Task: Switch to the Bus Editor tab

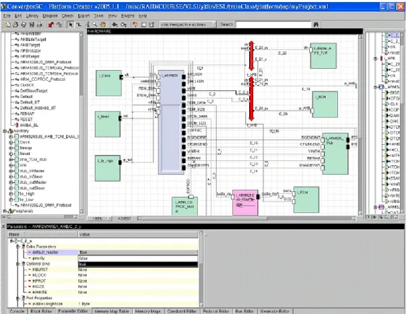Action: point(244,311)
